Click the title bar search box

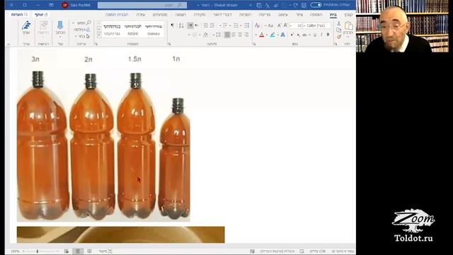142,5
